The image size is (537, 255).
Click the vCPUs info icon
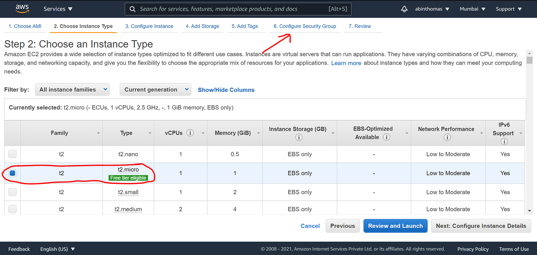point(190,133)
